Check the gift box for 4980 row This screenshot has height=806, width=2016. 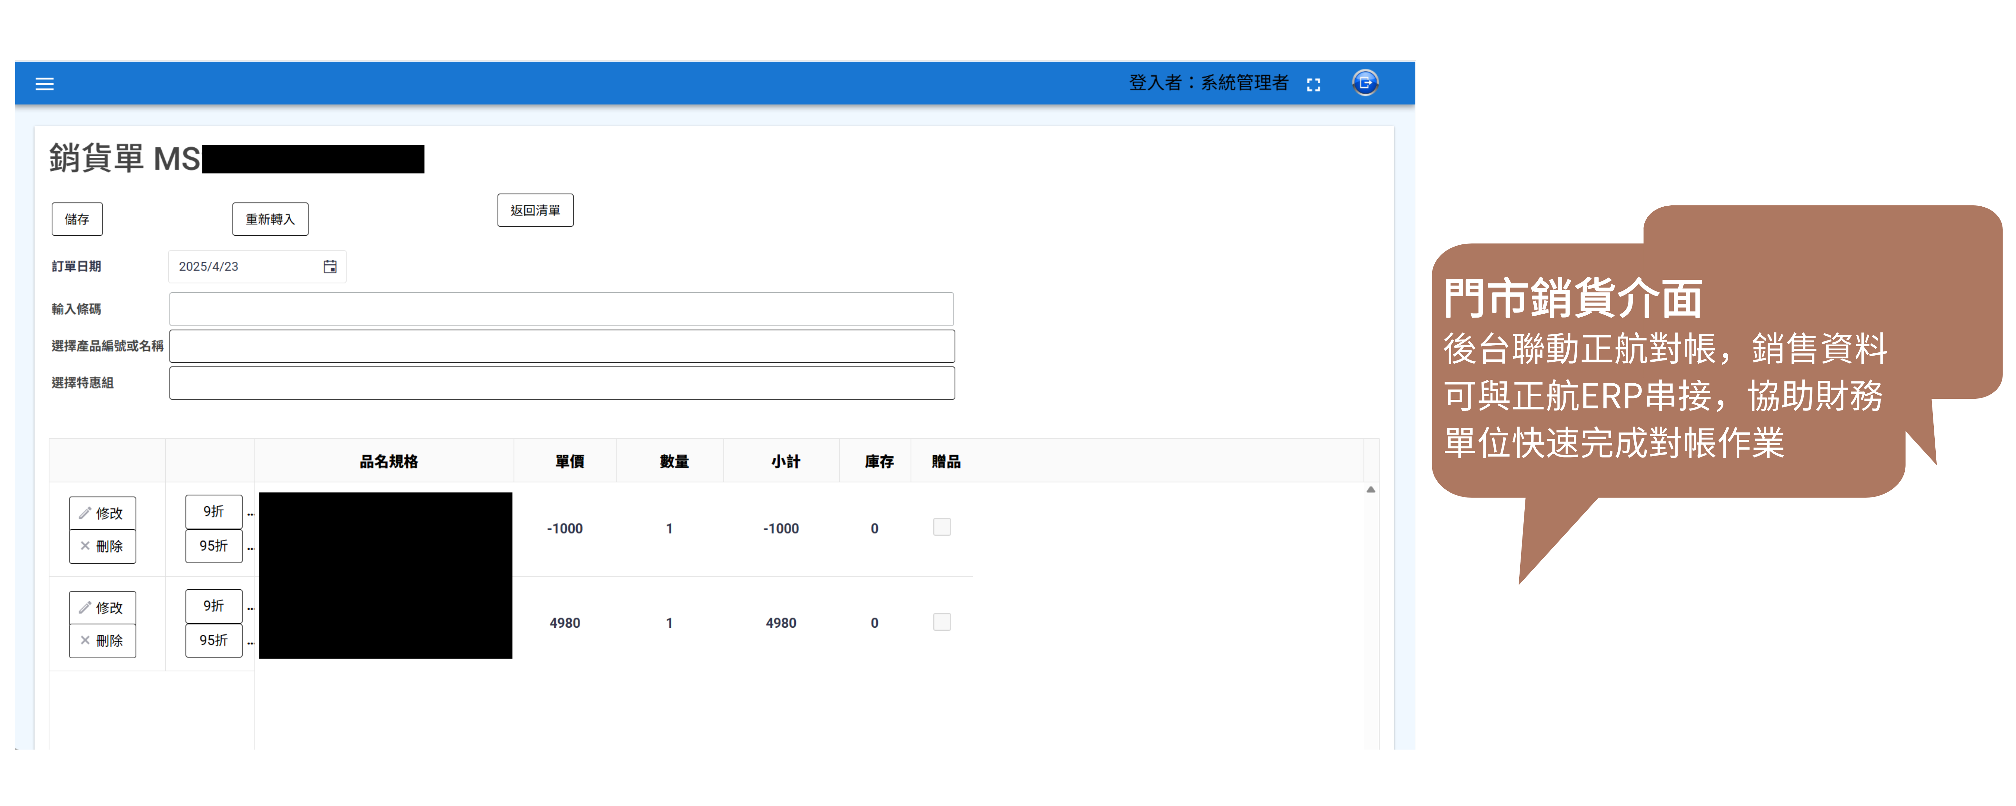(x=942, y=622)
